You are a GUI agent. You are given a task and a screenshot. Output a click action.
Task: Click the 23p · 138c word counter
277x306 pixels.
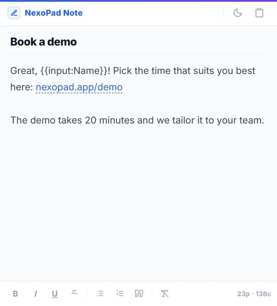point(254,294)
